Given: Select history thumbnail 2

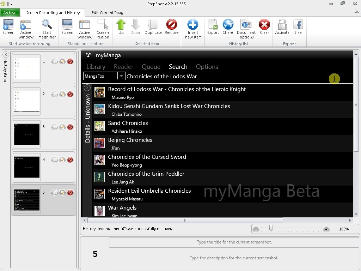Looking at the screenshot, I should 27,101.
